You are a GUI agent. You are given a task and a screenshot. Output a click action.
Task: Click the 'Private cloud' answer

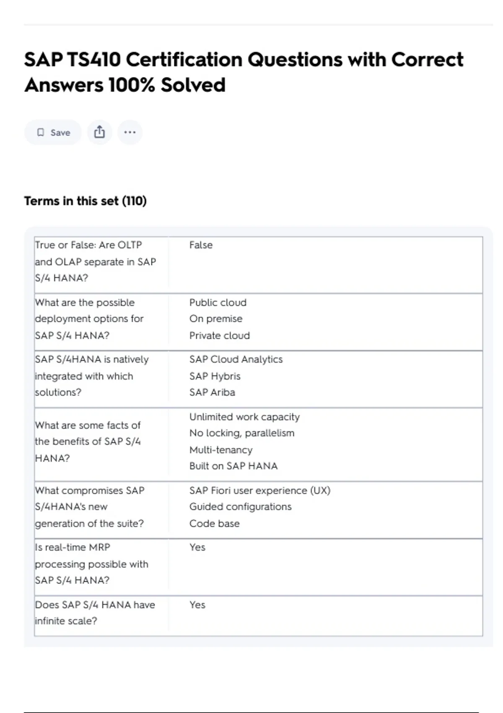pos(219,336)
